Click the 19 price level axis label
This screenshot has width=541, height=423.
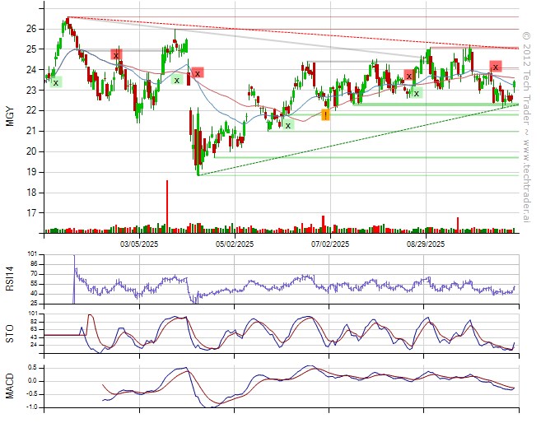click(x=31, y=172)
